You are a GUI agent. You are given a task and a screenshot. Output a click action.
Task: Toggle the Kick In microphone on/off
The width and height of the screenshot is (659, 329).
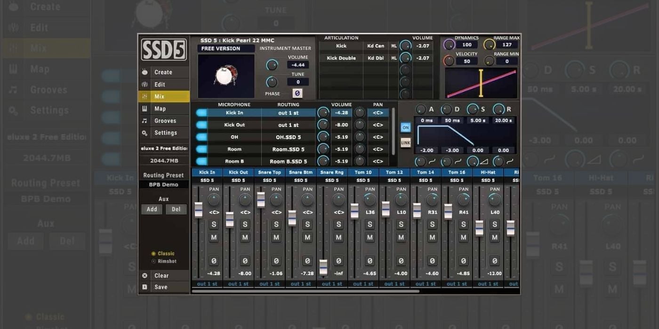[201, 113]
